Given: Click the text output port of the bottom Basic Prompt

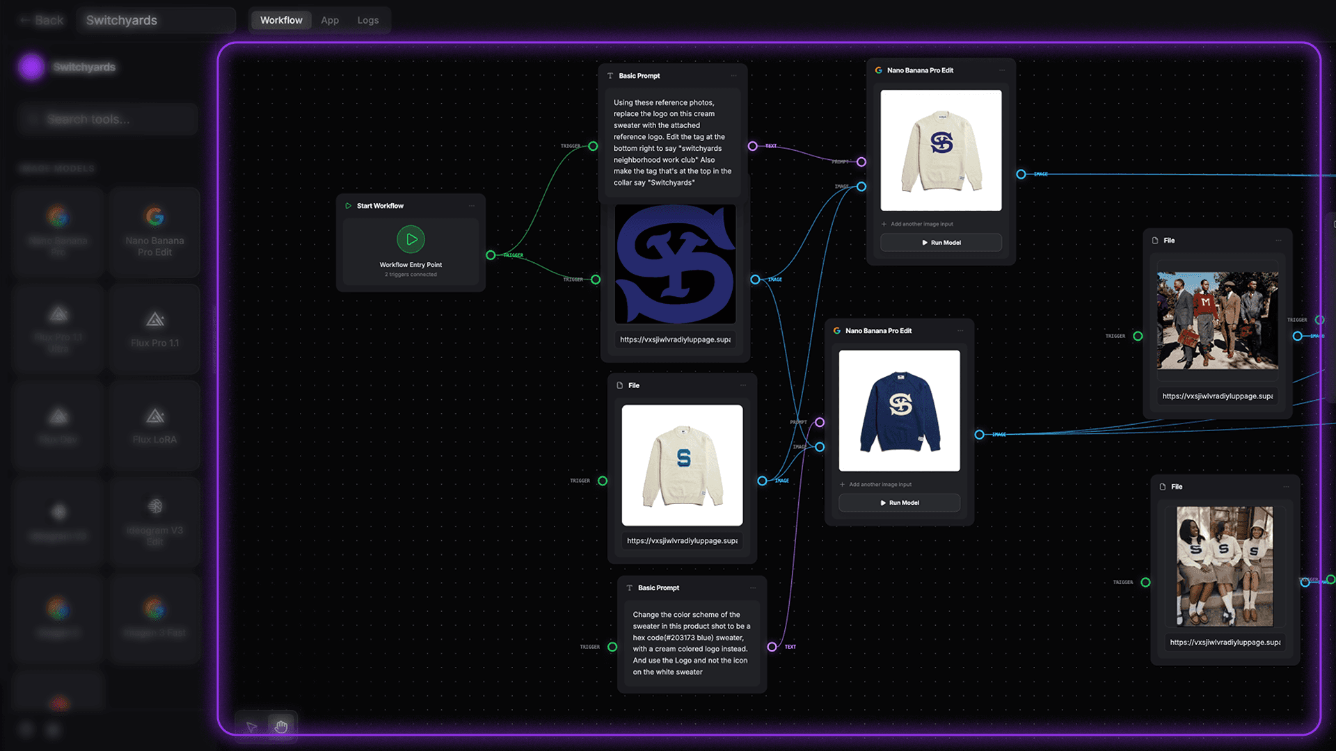Looking at the screenshot, I should tap(772, 647).
